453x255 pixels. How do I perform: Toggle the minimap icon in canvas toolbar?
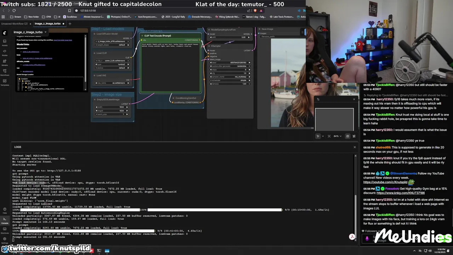(x=348, y=136)
